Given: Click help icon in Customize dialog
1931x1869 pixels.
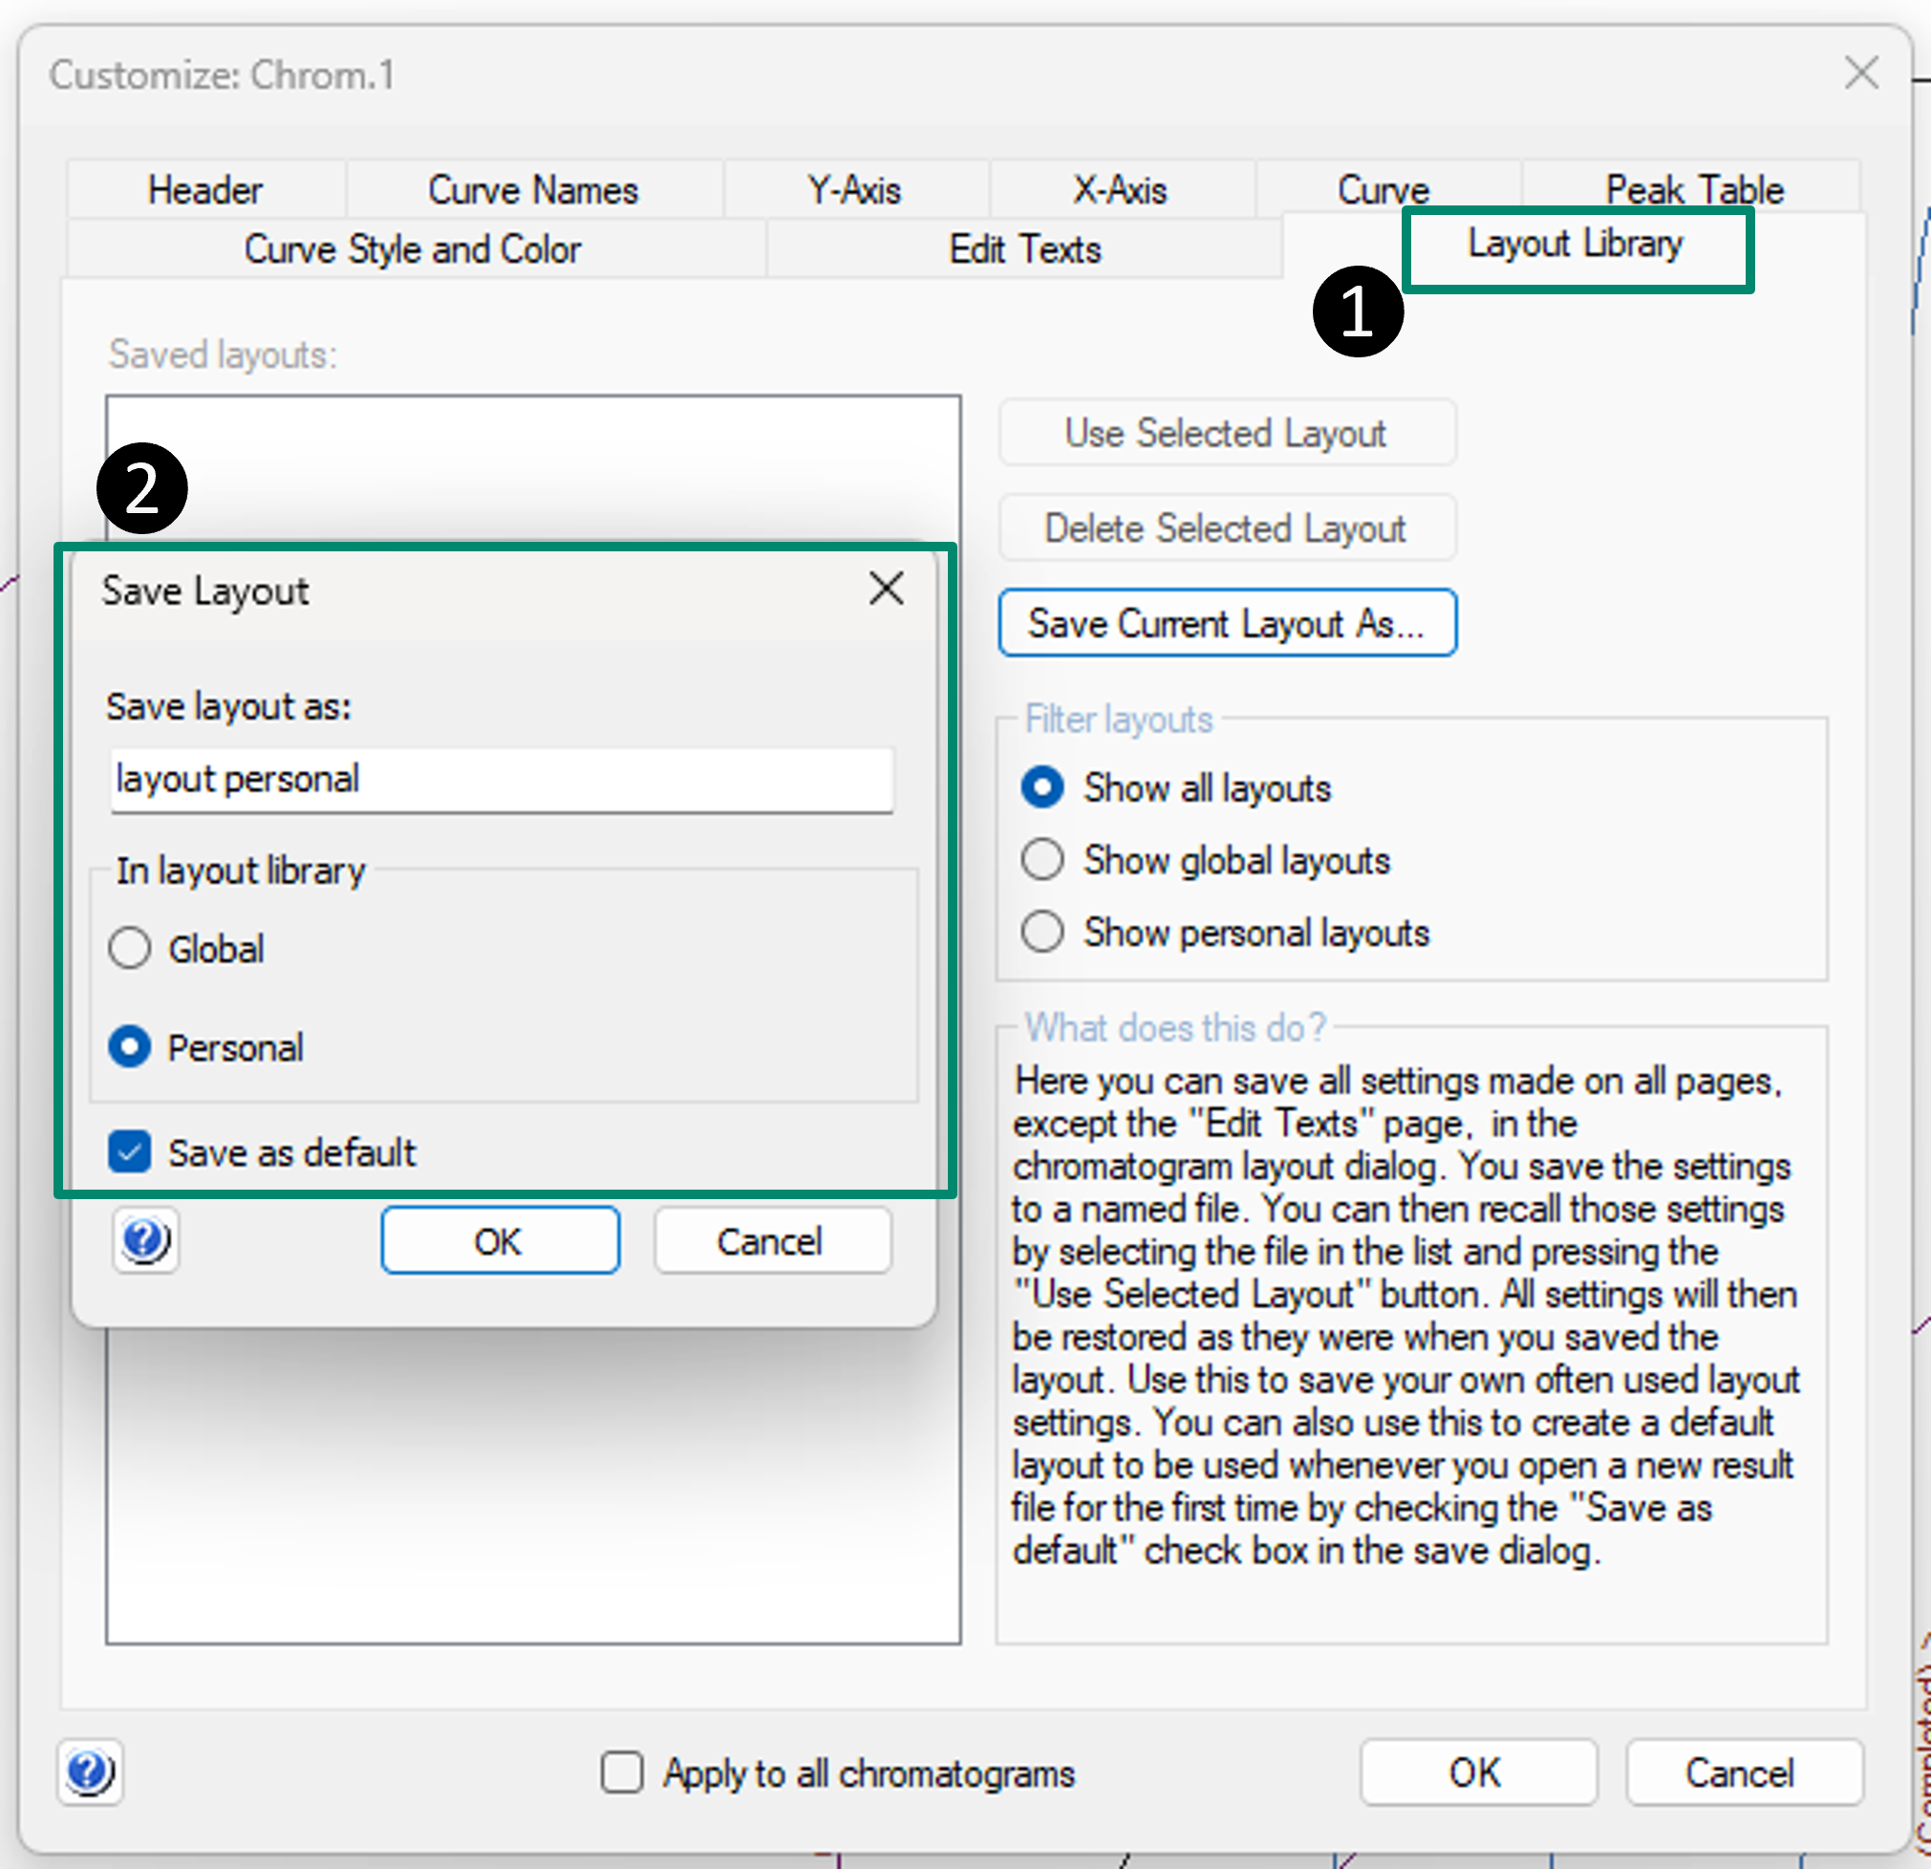Looking at the screenshot, I should [x=90, y=1772].
